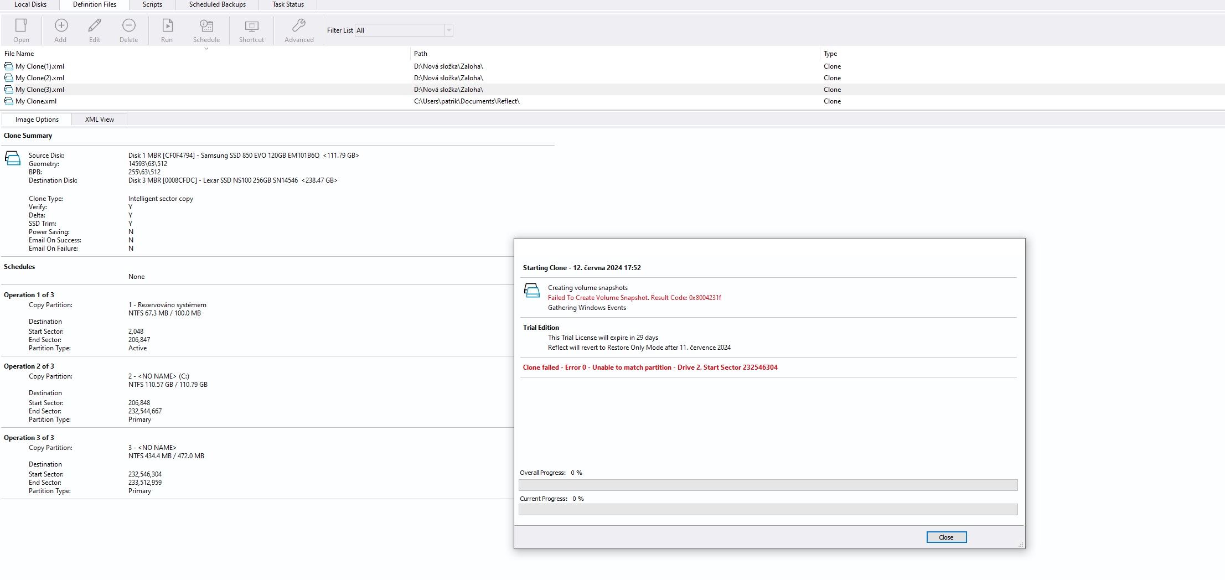Close the clone failed dialog

pos(946,537)
